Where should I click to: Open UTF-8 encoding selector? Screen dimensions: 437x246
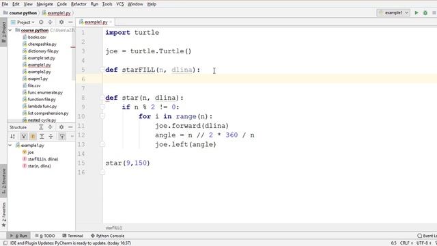click(424, 243)
